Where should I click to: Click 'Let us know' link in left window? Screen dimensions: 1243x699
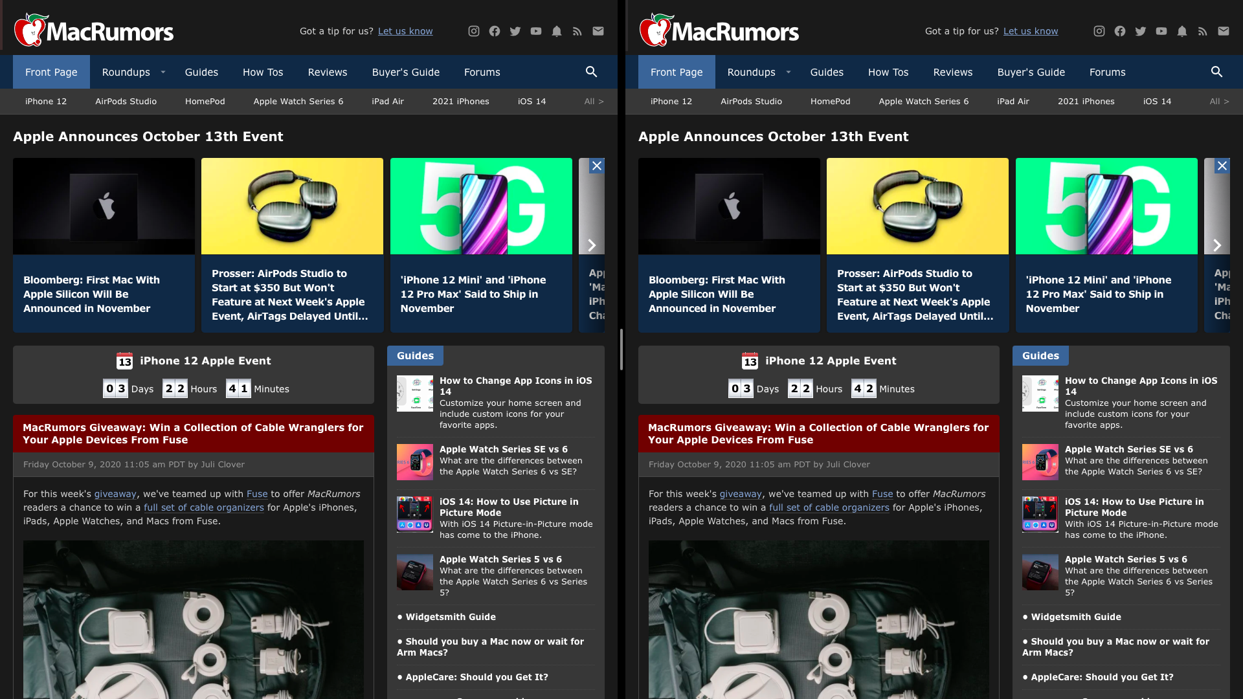tap(405, 31)
